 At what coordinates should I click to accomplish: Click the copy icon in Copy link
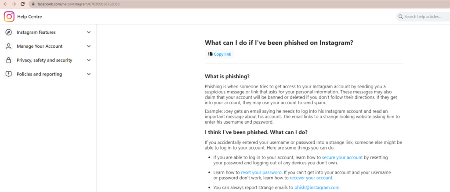[210, 54]
